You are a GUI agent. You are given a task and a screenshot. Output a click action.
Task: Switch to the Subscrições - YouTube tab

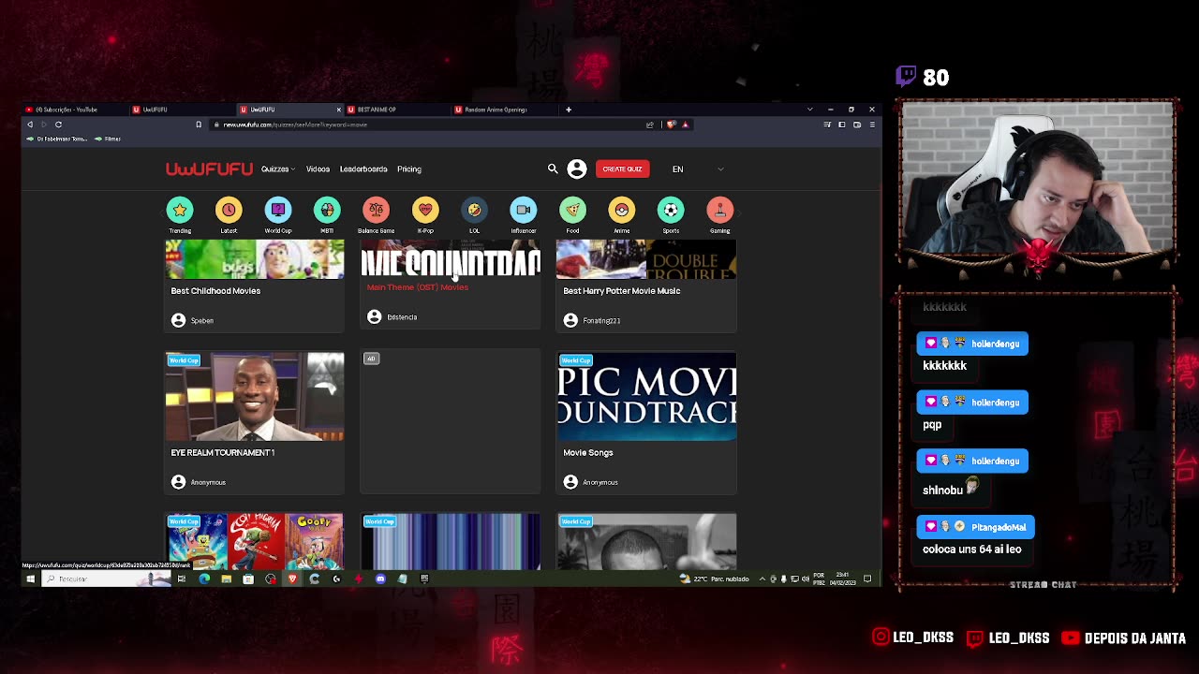(x=75, y=110)
